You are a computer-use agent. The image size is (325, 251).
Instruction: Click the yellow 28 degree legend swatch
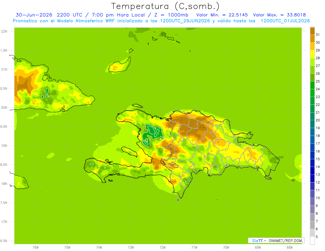point(312,54)
